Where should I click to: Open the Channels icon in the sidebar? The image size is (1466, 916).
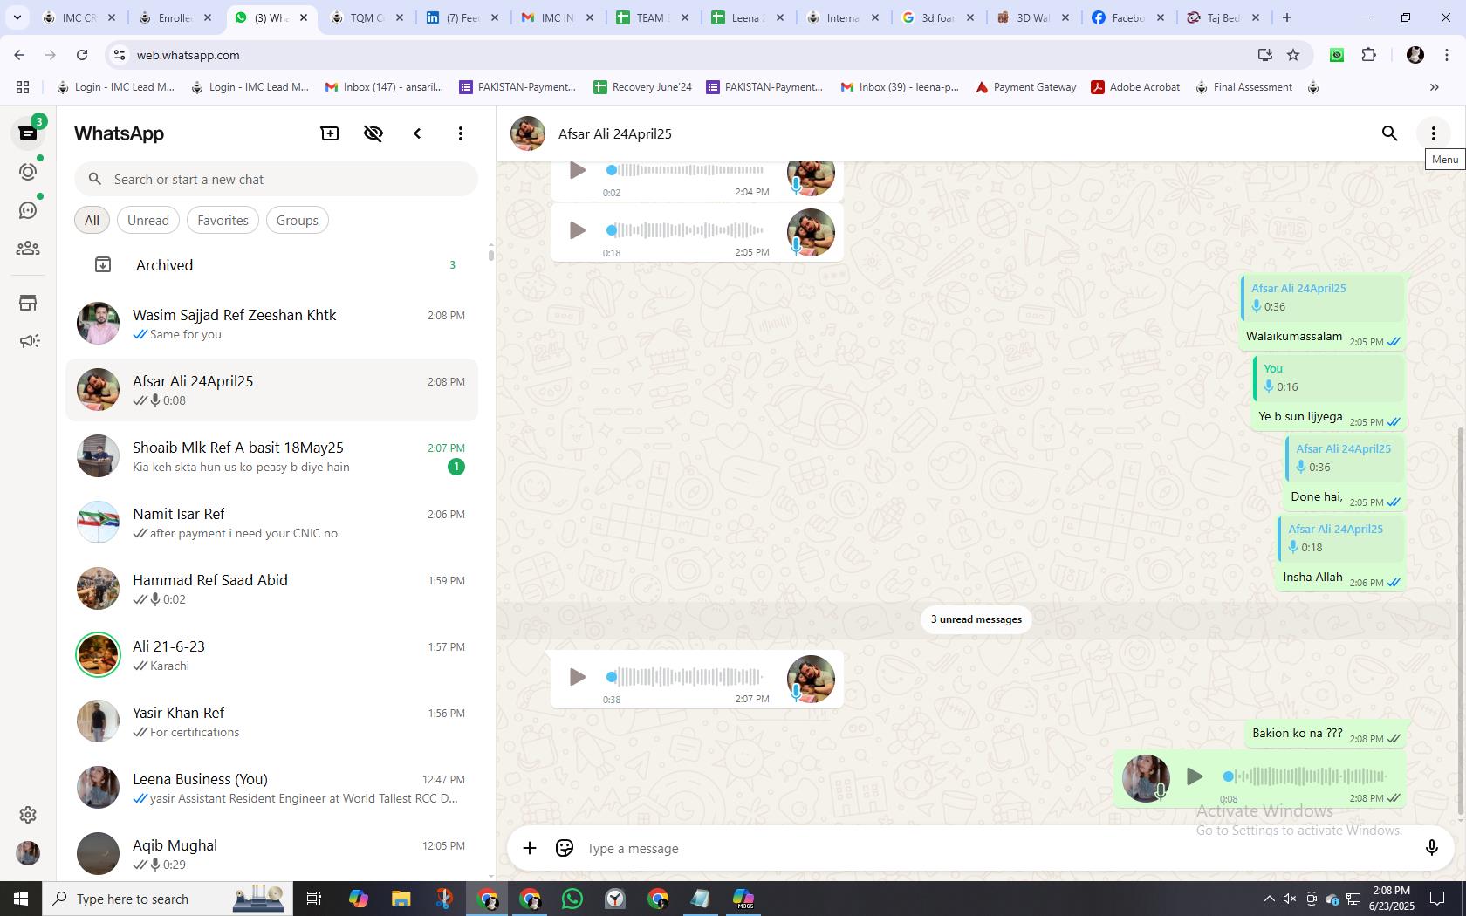pyautogui.click(x=28, y=210)
